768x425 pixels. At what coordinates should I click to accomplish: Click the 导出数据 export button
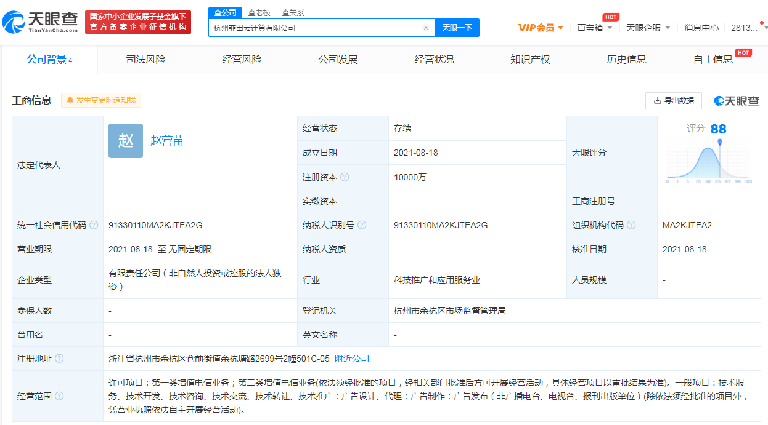pyautogui.click(x=673, y=101)
